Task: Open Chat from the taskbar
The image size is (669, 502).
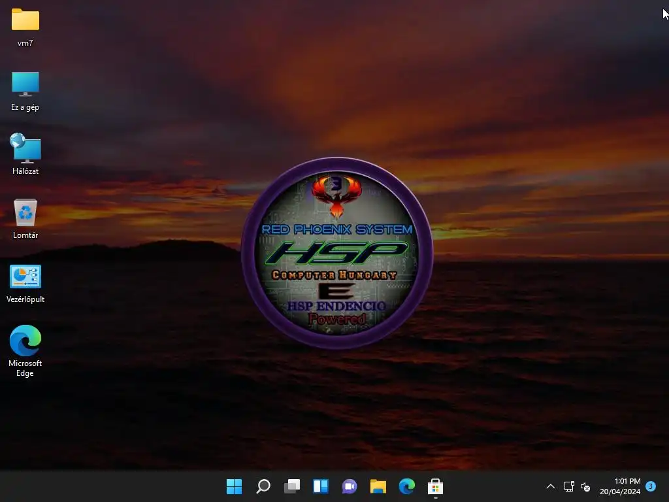Action: (350, 486)
